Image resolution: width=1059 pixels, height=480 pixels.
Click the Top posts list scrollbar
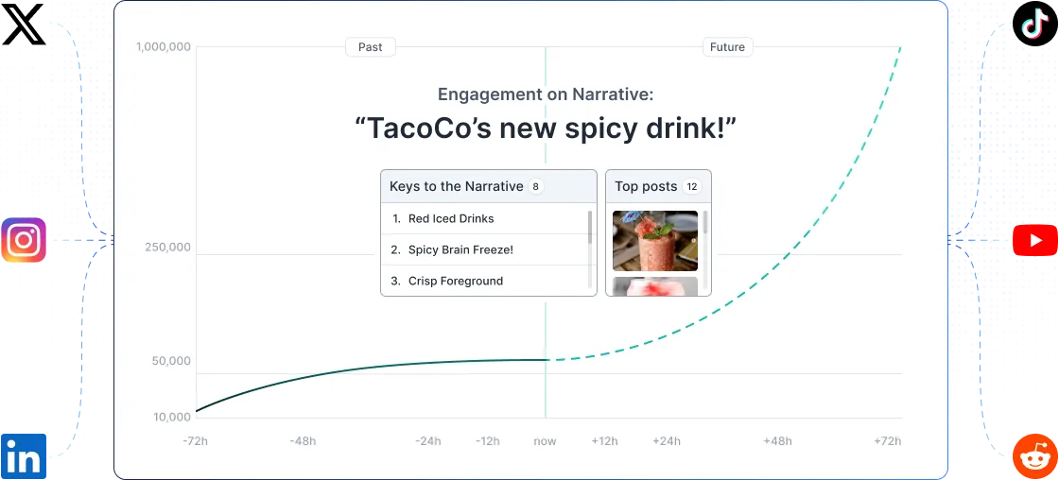[705, 222]
